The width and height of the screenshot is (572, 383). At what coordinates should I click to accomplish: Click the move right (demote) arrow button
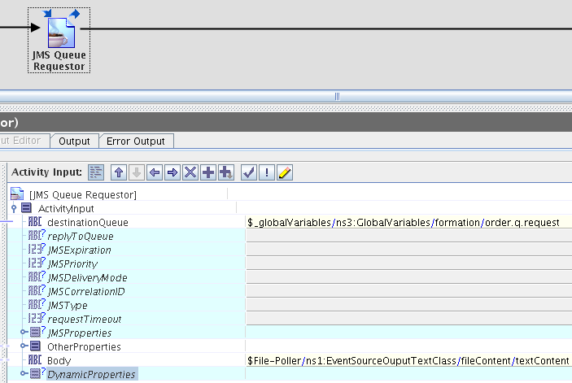[x=172, y=172]
